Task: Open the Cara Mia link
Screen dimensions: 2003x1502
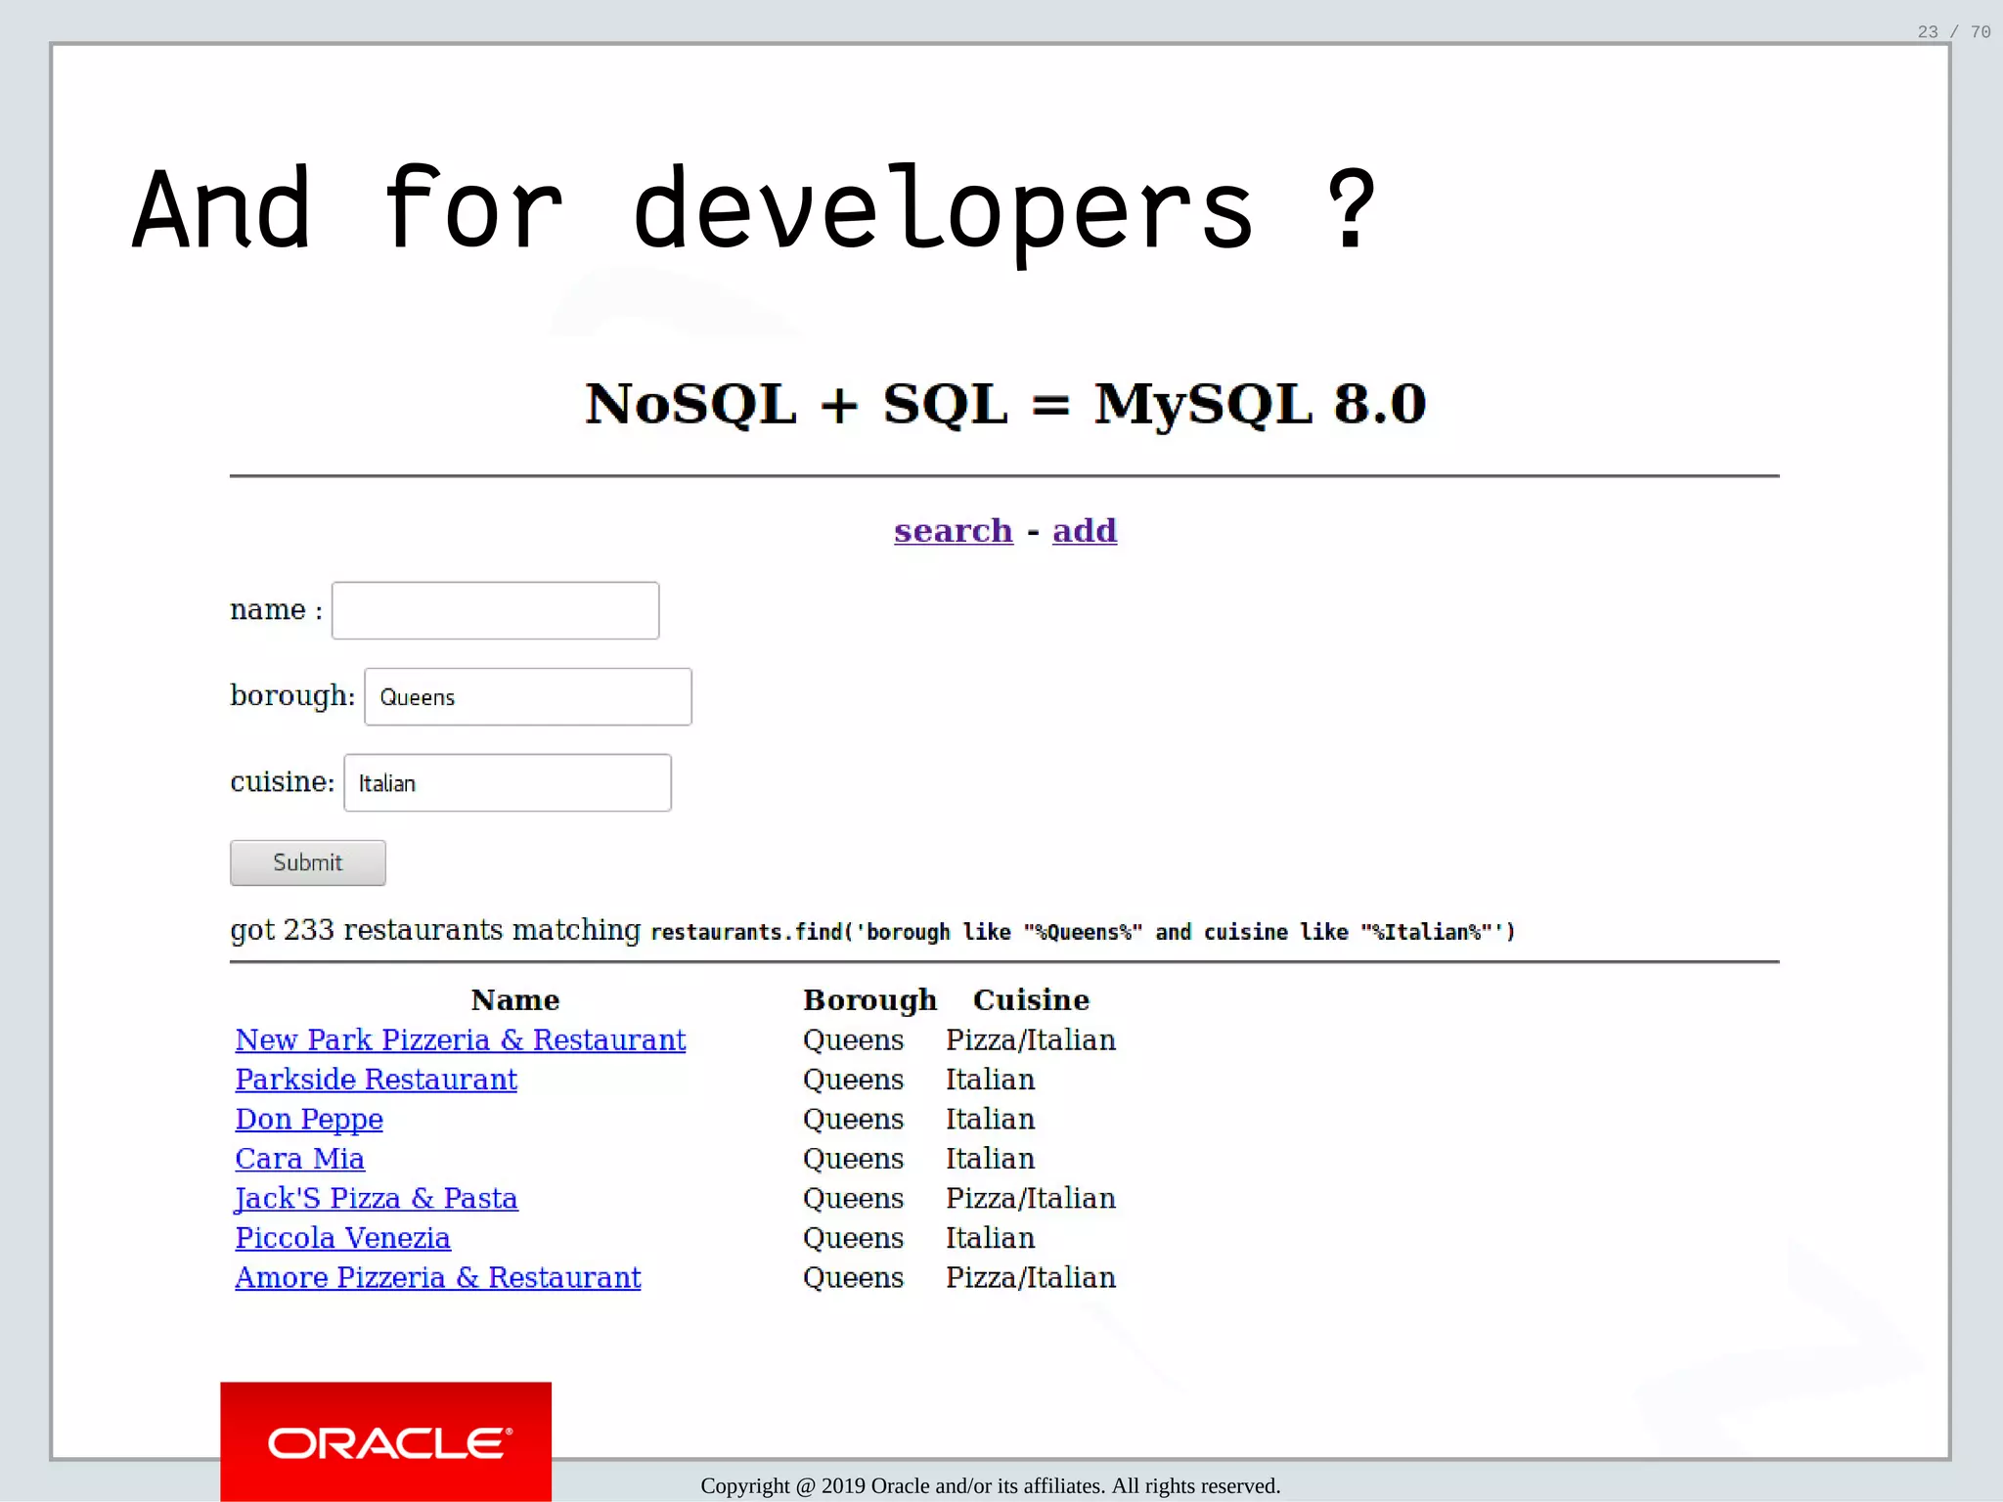Action: click(299, 1159)
